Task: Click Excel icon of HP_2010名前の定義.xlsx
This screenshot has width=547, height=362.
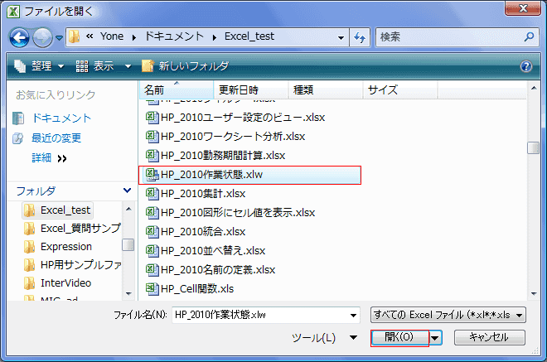Action: tap(152, 270)
